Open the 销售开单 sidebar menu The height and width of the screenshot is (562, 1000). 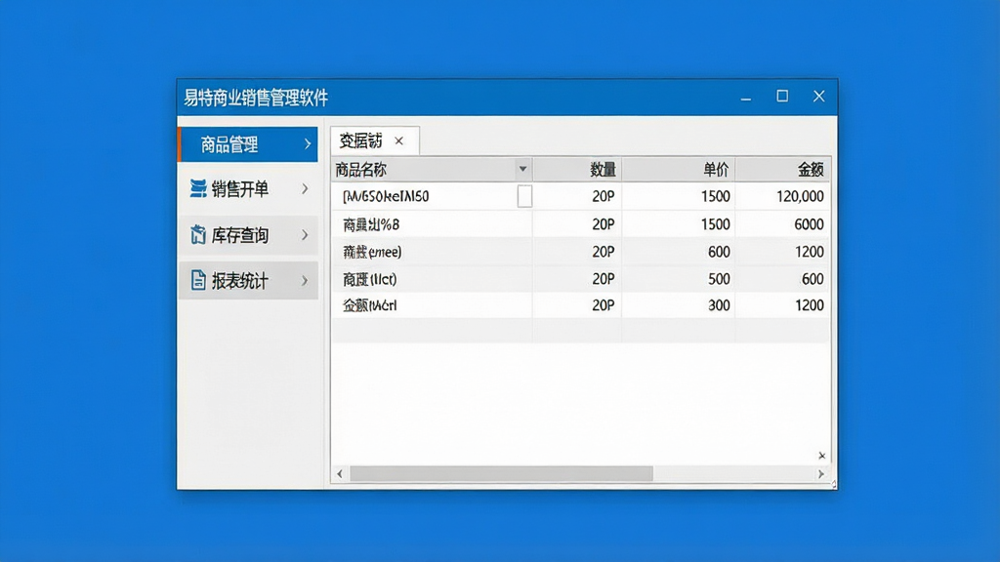point(248,189)
